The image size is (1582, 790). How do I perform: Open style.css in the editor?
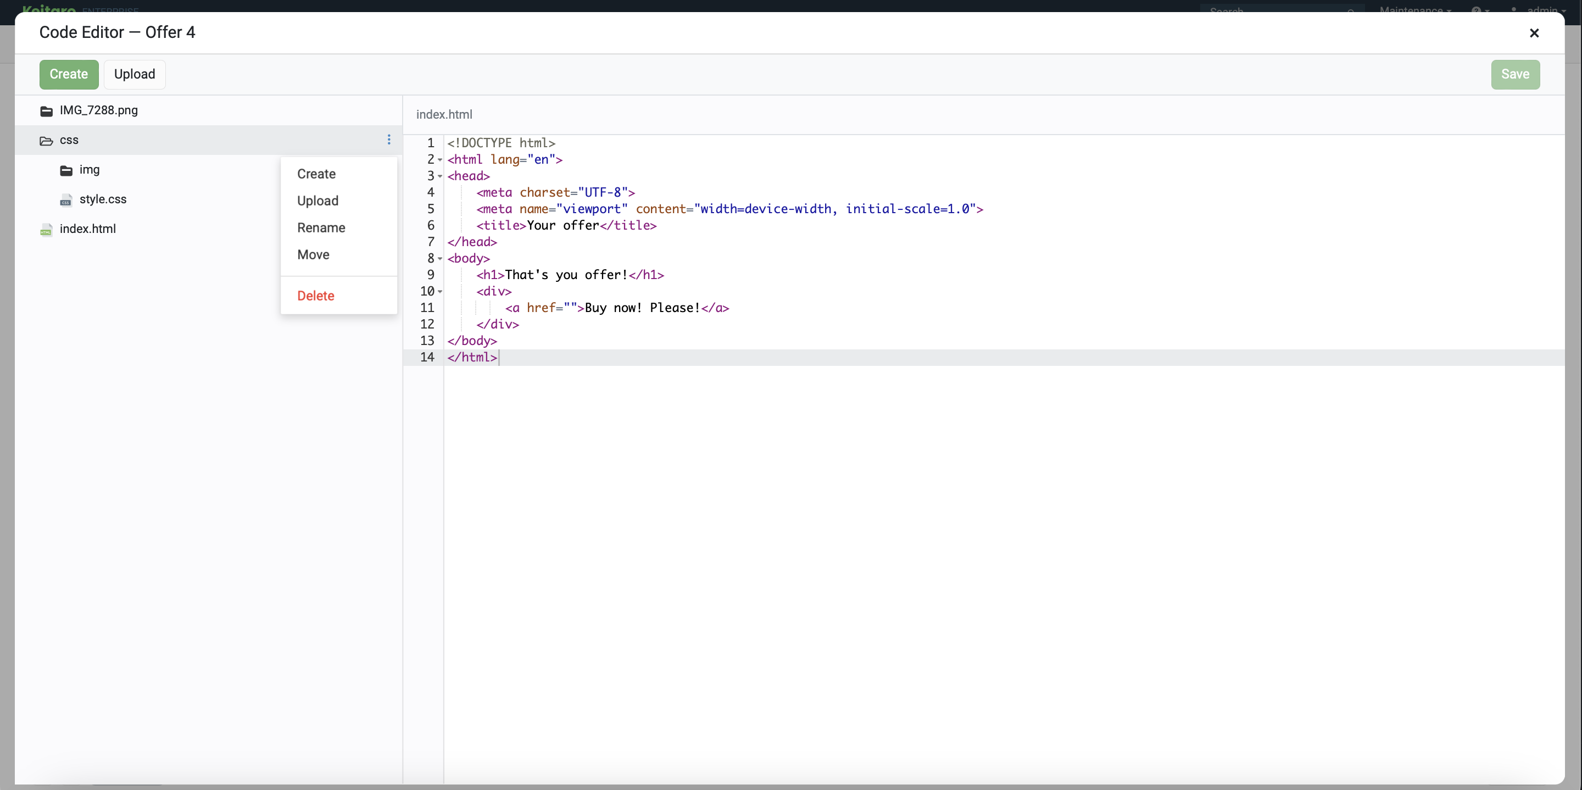click(103, 199)
